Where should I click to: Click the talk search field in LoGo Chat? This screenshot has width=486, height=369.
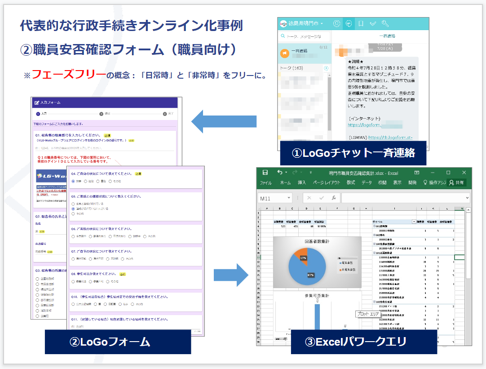tap(305, 36)
